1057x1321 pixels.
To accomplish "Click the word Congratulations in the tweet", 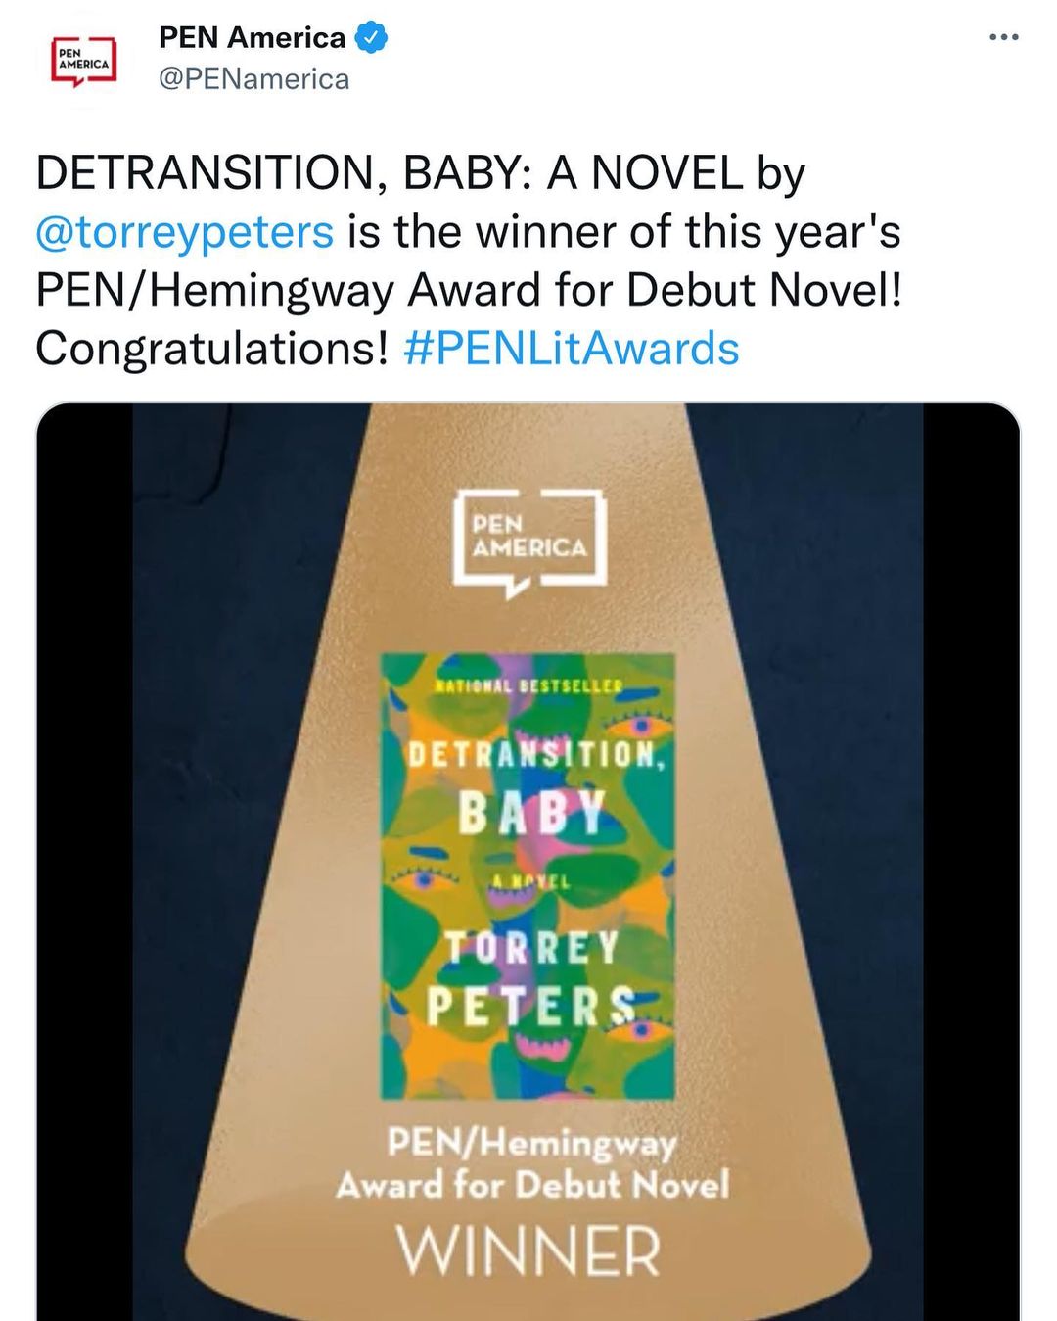I will click(212, 349).
